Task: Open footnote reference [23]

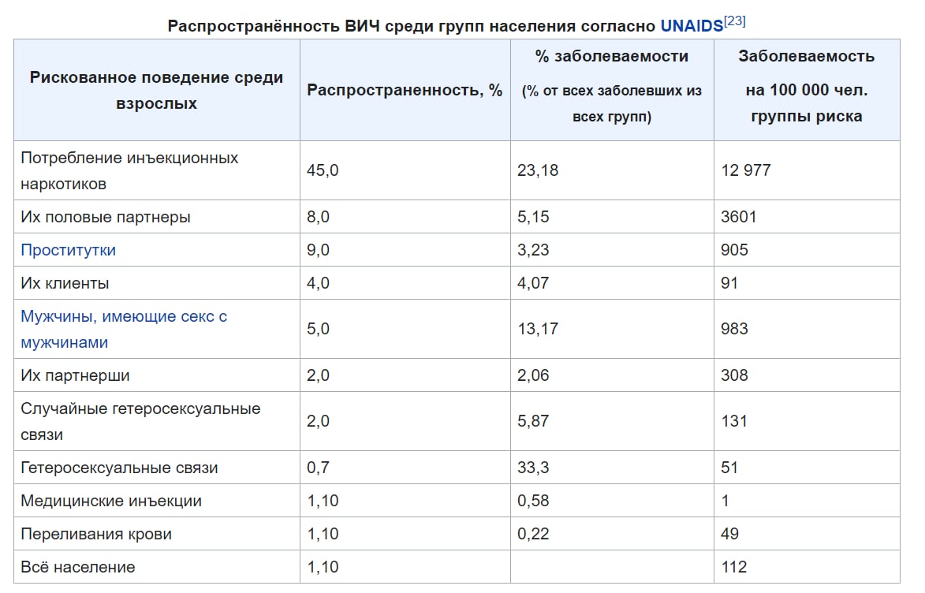Action: click(x=734, y=21)
